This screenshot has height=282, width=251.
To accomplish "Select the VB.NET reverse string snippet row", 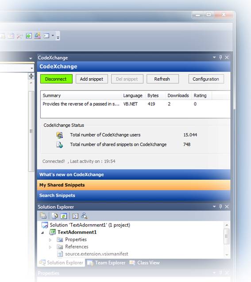I will pyautogui.click(x=135, y=104).
